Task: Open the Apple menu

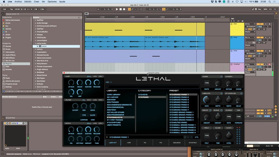Action: tap(4, 2)
